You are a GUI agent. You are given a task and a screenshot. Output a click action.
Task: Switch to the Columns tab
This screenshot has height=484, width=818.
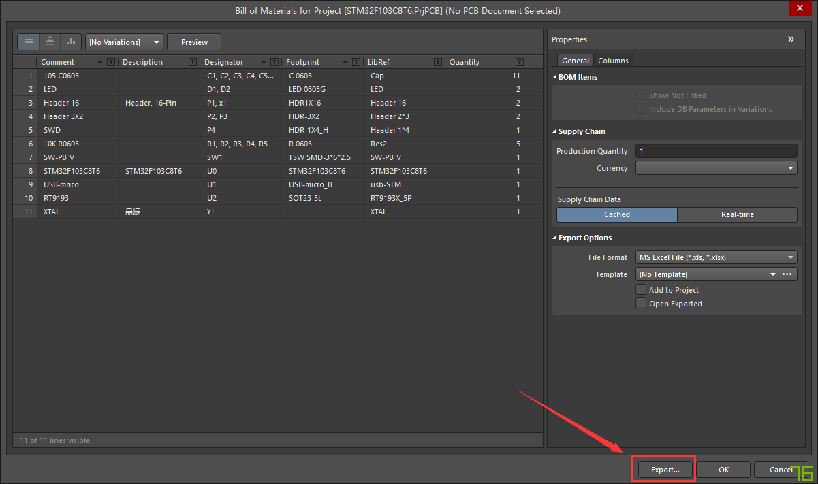pos(614,61)
